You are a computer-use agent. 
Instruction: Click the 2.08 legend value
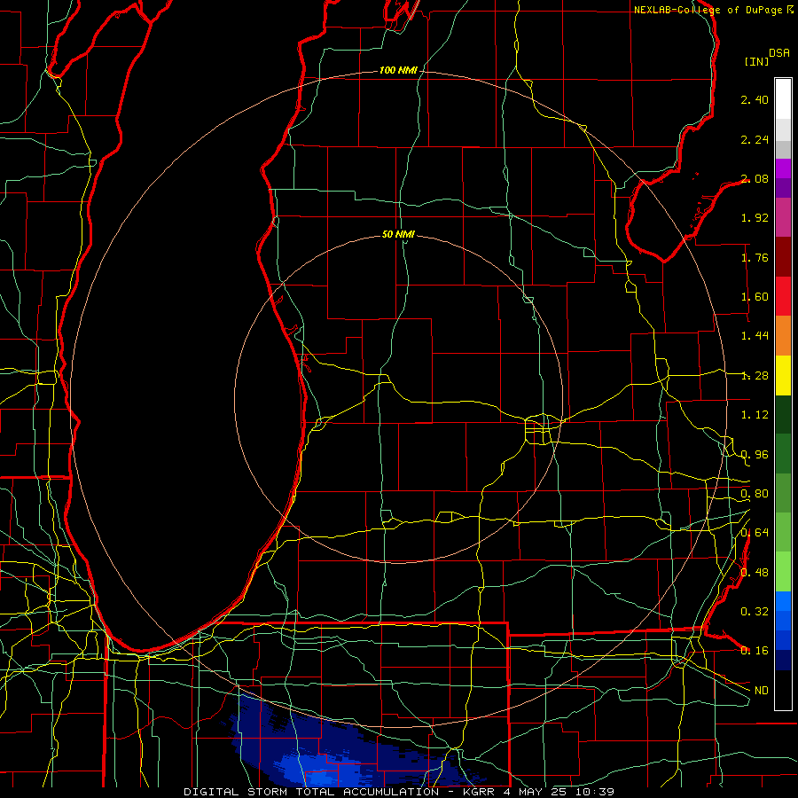click(755, 178)
